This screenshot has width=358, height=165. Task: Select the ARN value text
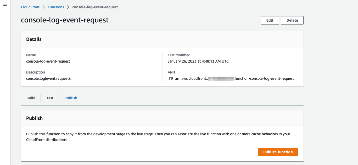[x=234, y=78]
